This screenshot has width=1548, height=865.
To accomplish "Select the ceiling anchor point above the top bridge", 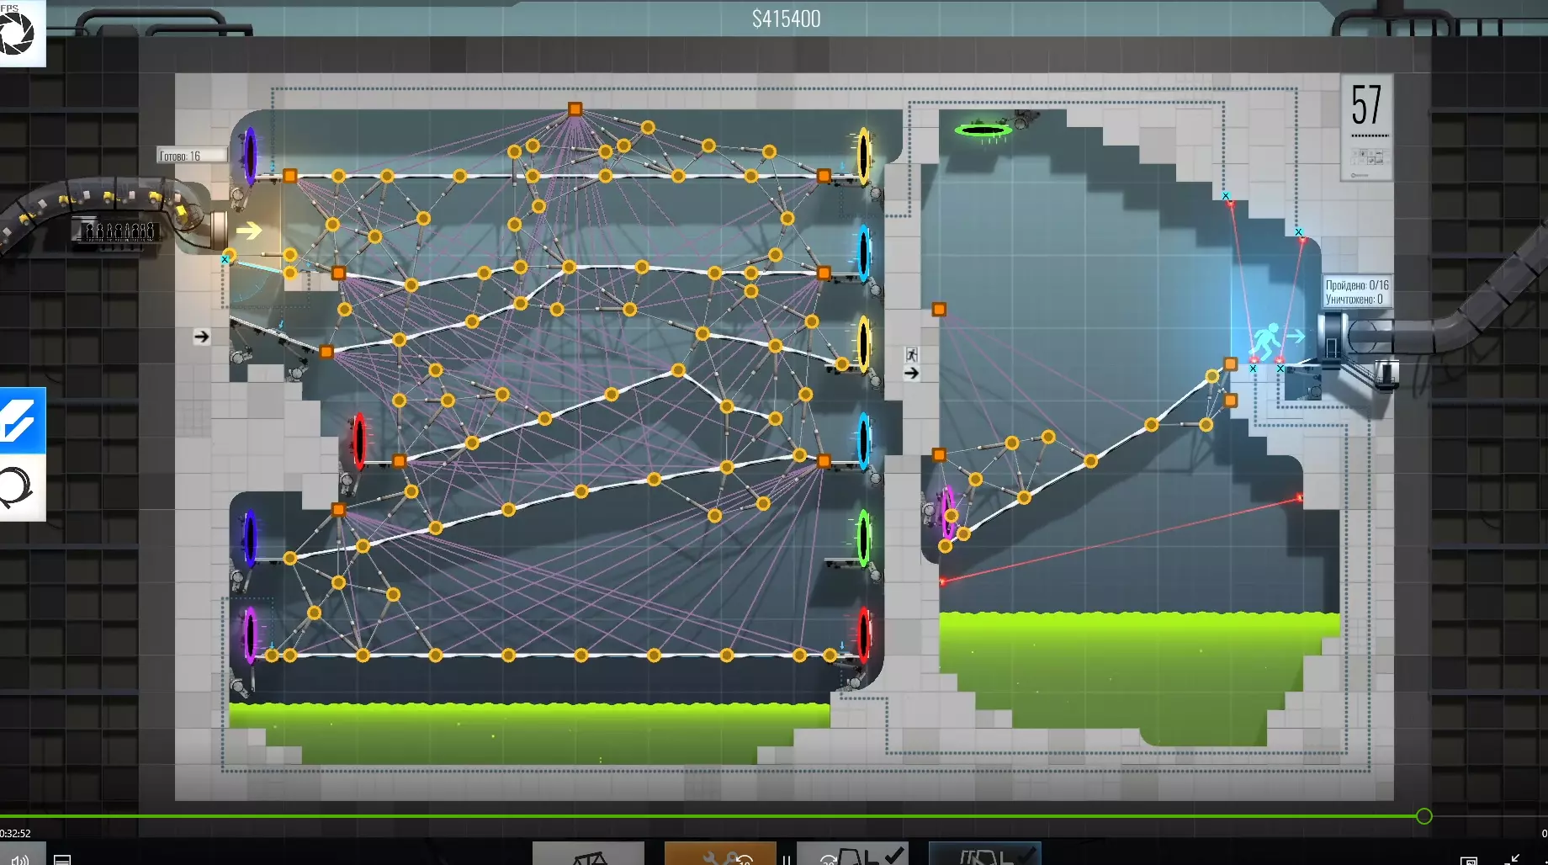I will coord(575,109).
